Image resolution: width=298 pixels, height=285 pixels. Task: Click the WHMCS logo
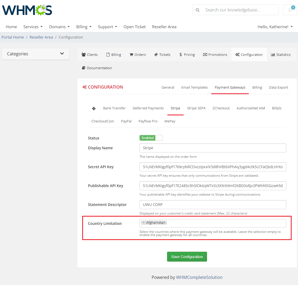point(27,10)
